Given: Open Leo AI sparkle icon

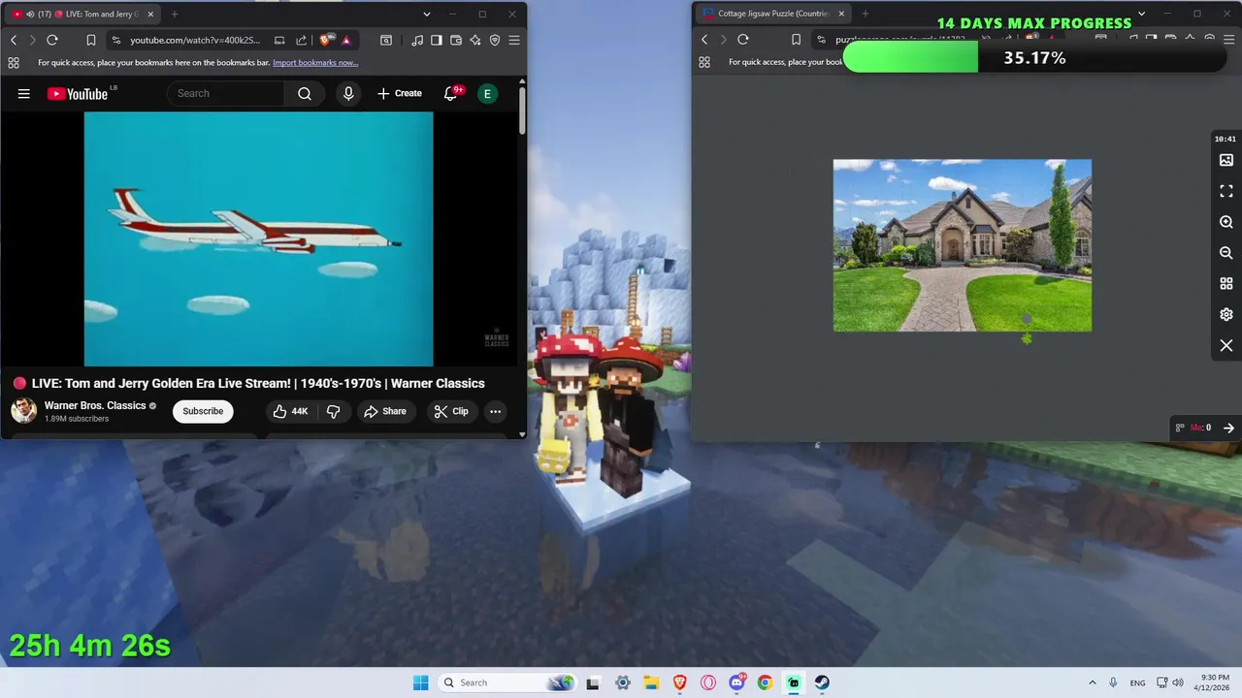Looking at the screenshot, I should (475, 40).
